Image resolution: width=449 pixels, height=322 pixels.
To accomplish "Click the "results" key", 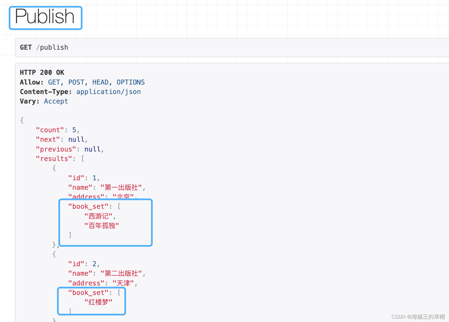I will (54, 159).
